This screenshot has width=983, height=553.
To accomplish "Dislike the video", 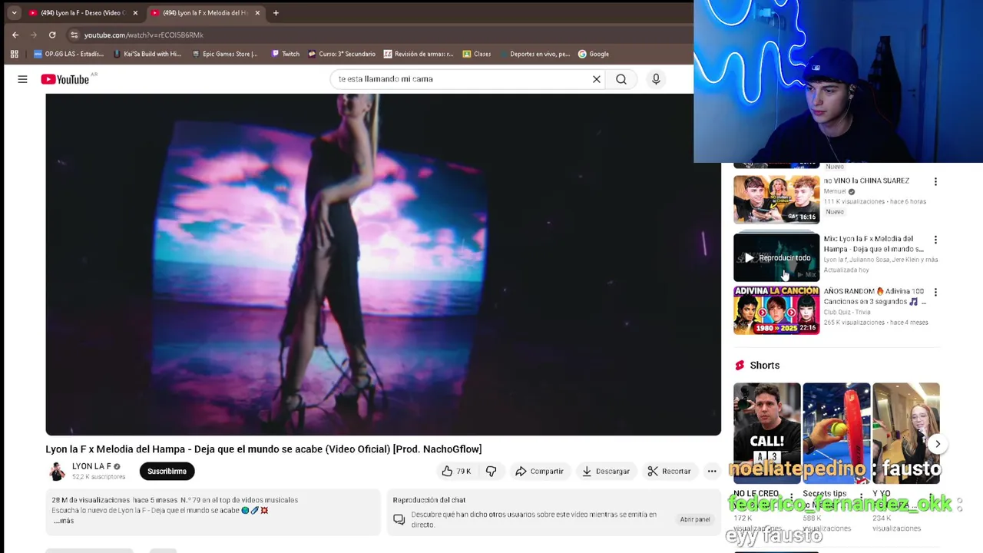I will [491, 471].
